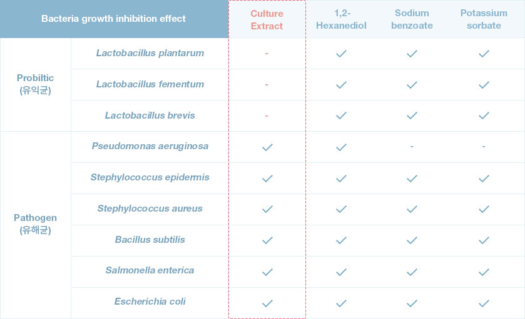Select the 1,2-Hexanediol column header
Image resolution: width=525 pixels, height=319 pixels.
click(x=341, y=19)
